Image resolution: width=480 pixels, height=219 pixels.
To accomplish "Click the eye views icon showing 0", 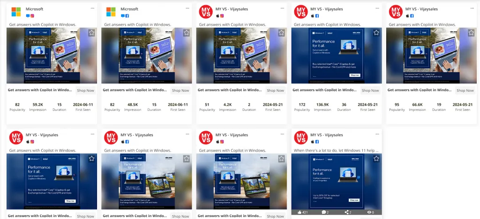I will pyautogui.click(x=369, y=212).
